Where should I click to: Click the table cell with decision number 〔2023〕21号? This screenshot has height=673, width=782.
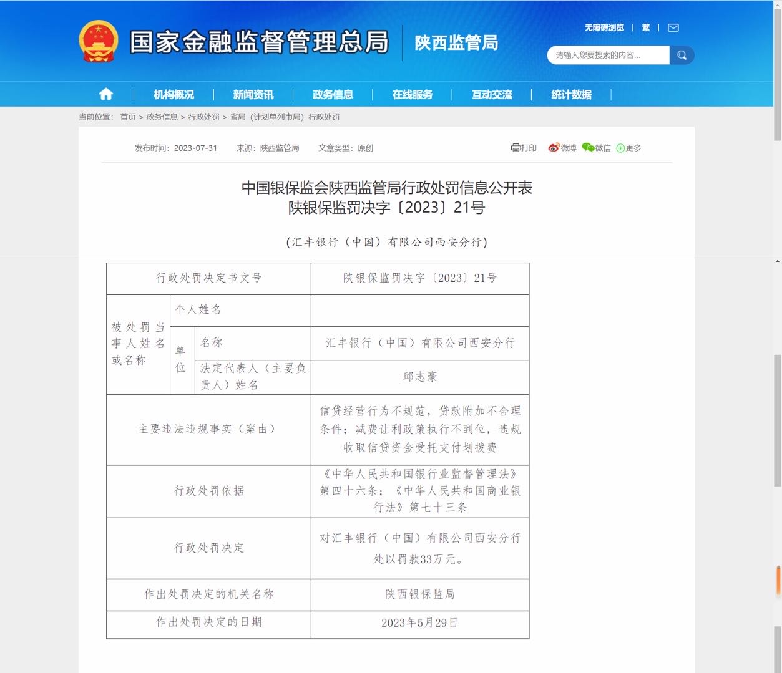(x=420, y=278)
